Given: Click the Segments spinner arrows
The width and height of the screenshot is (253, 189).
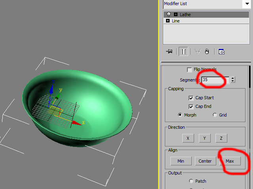Looking at the screenshot, I should point(233,80).
